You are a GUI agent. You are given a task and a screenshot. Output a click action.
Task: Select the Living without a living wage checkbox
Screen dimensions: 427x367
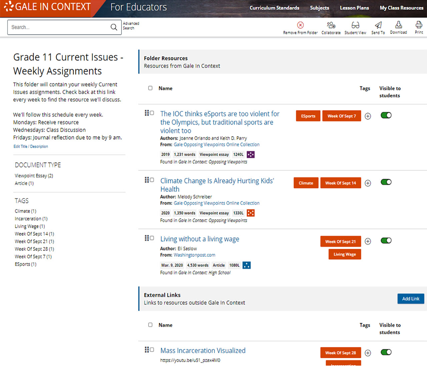(152, 238)
